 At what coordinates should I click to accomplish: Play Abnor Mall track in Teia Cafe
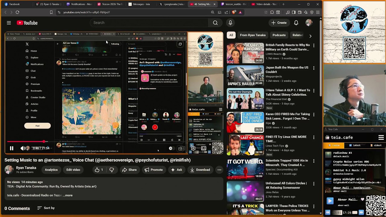point(330,201)
